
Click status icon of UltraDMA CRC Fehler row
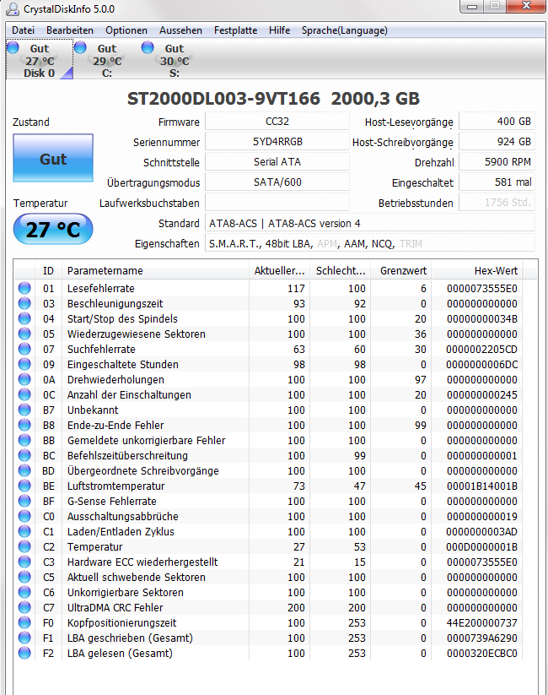[x=24, y=607]
